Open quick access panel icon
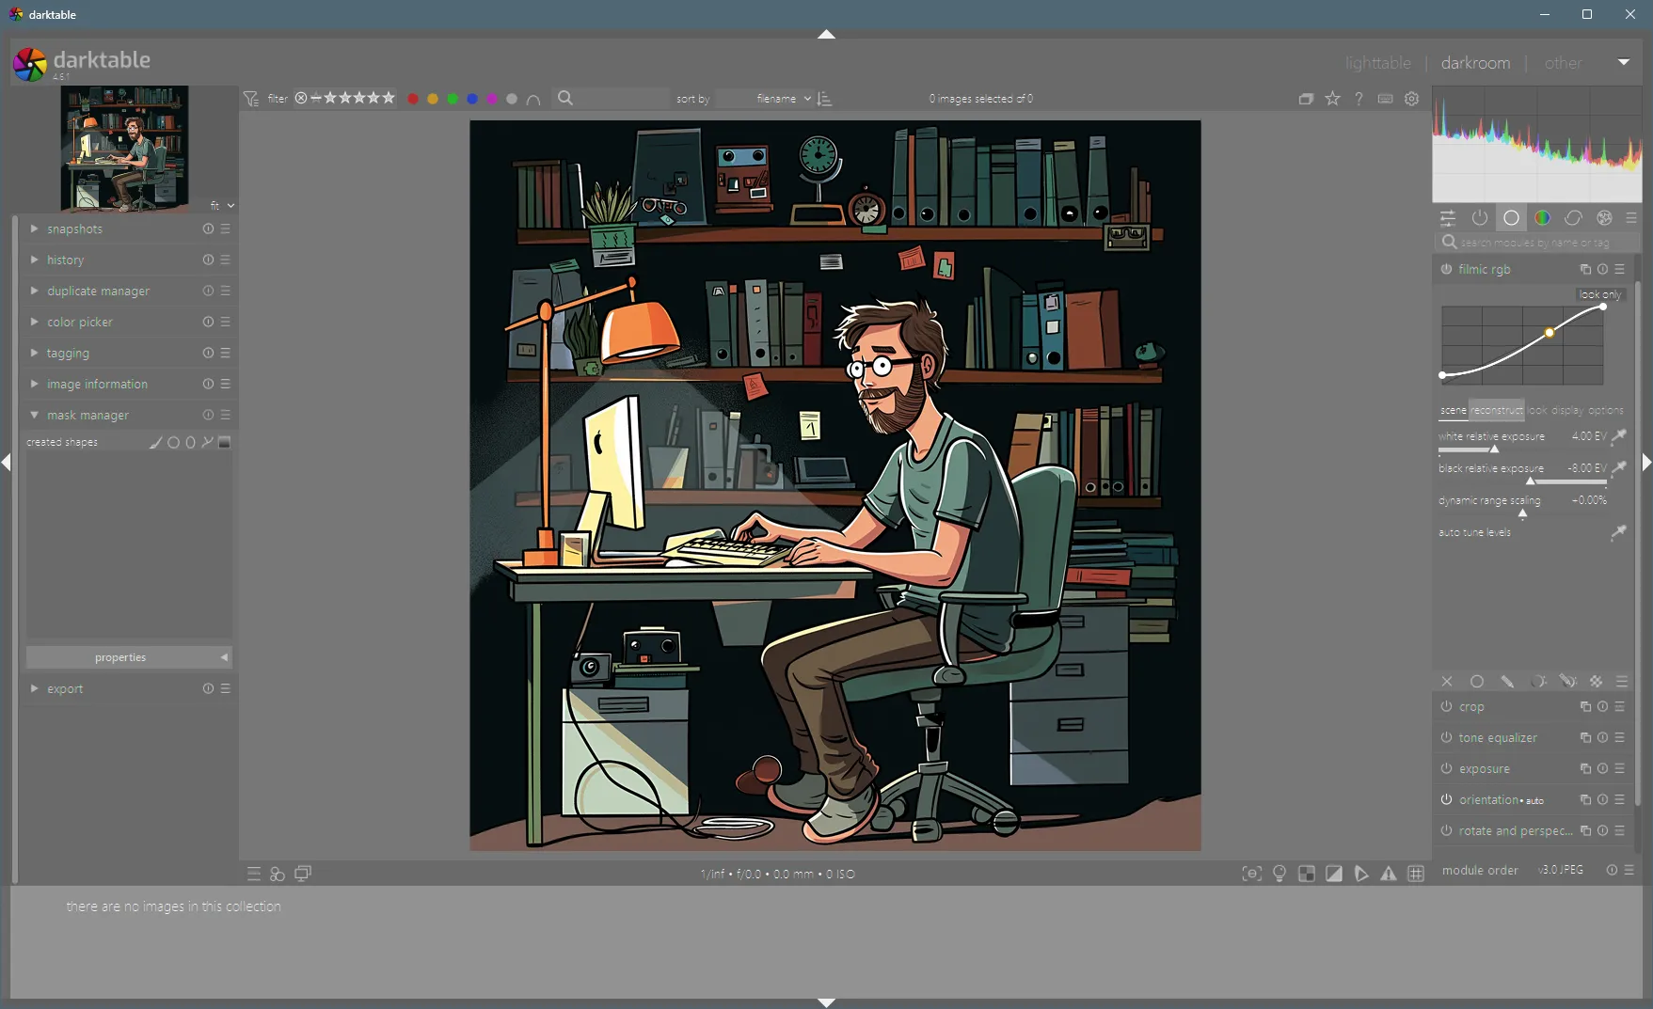 [1448, 218]
